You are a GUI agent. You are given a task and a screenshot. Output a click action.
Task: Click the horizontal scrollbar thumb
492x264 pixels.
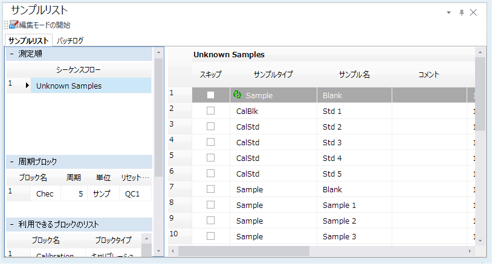pyautogui.click(x=244, y=251)
